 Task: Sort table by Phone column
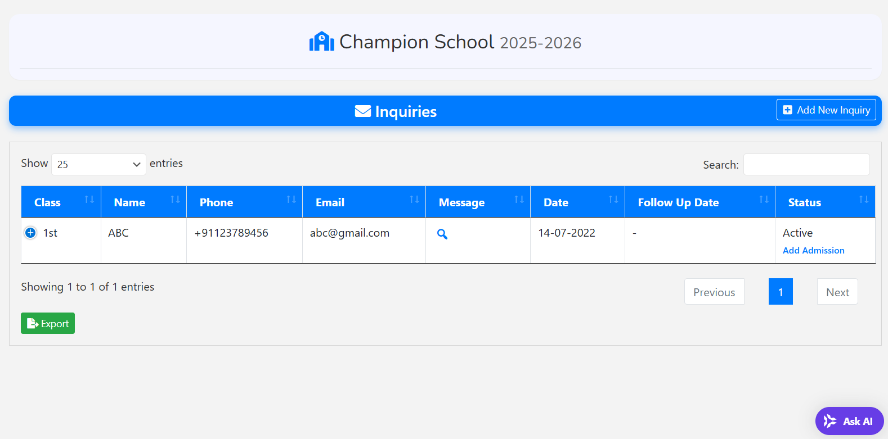point(244,202)
